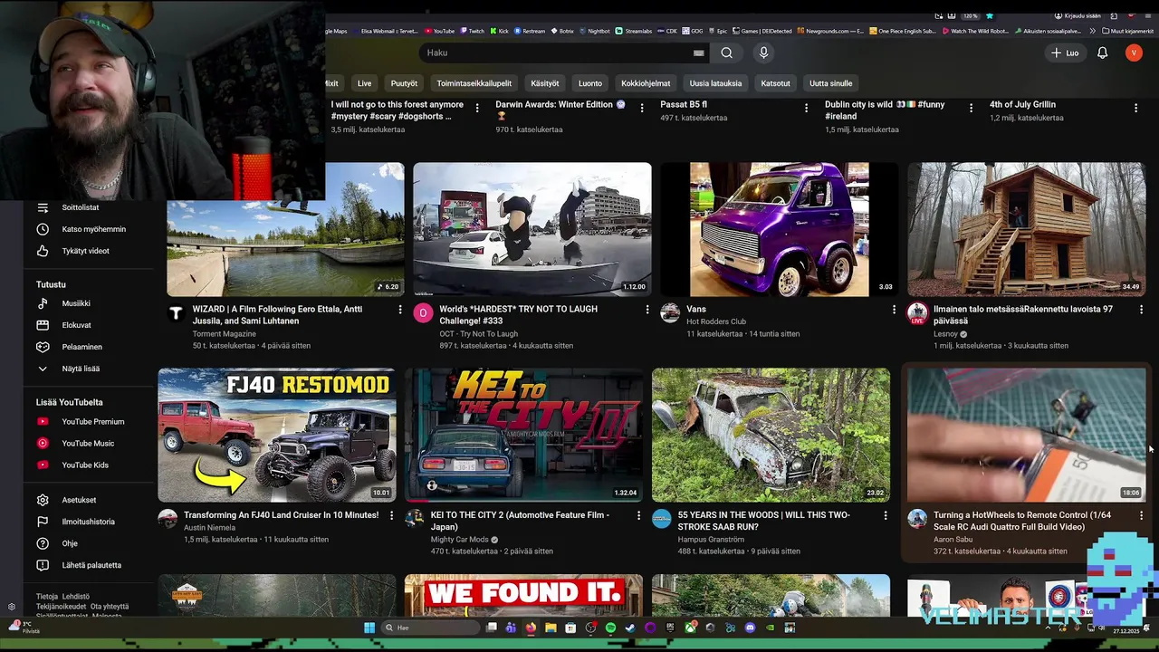
Task: Open the purple Vans thumbnail
Action: click(x=780, y=229)
